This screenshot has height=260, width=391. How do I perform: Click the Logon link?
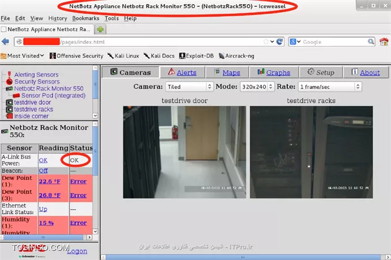click(77, 251)
